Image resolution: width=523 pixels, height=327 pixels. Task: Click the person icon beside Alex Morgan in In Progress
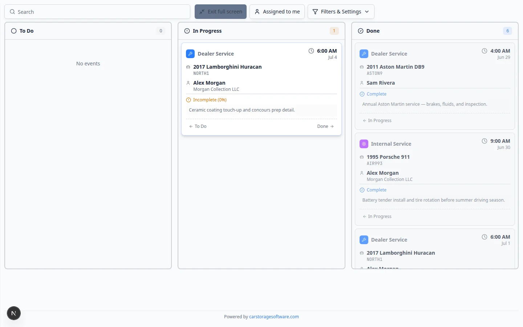[188, 83]
